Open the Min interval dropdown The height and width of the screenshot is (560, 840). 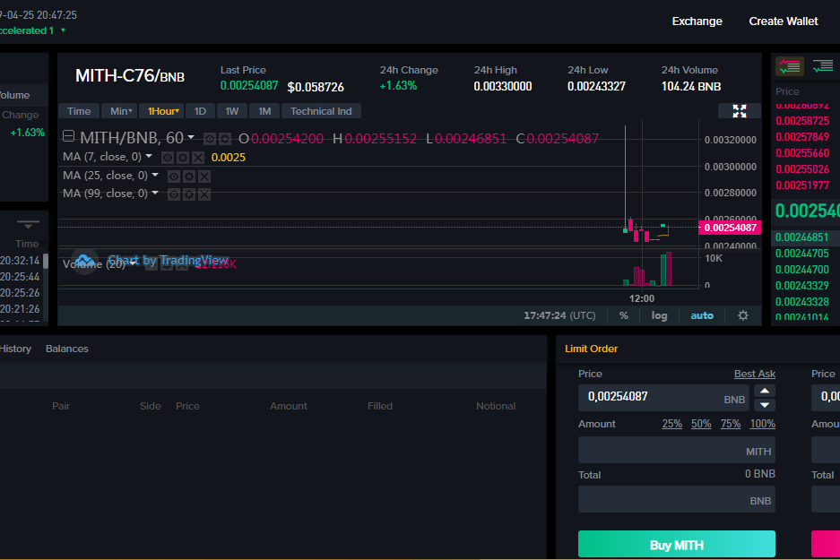[x=122, y=110]
